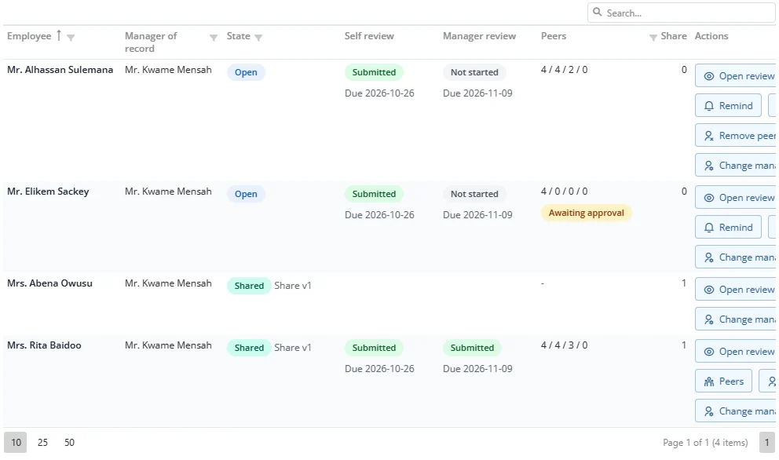Go to page 1 in pagination
This screenshot has height=460, width=779.
coord(766,442)
